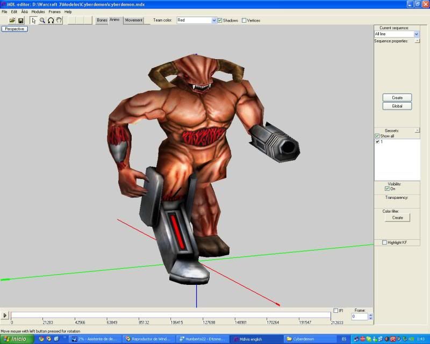The image size is (430, 344).
Task: Uncheck geoset 1 in the list
Action: coord(378,142)
